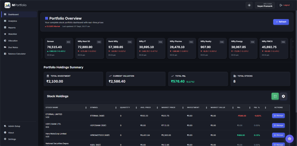
Task: Sort by Stock Name column arrows
Action: pyautogui.click(x=86, y=107)
